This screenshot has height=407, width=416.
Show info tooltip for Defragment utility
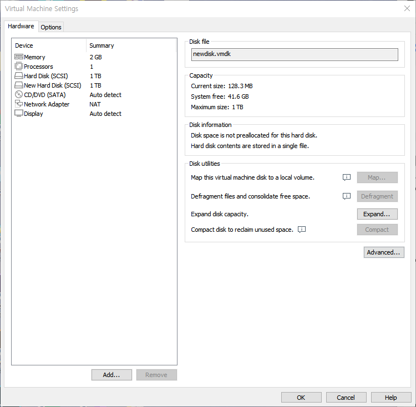point(347,196)
